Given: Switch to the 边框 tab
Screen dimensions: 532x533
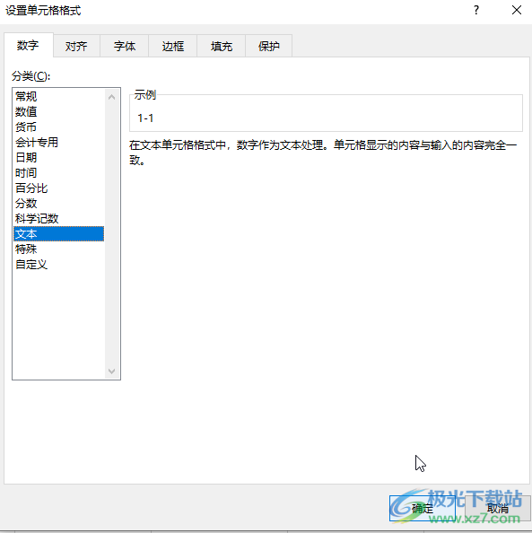Looking at the screenshot, I should [x=172, y=46].
